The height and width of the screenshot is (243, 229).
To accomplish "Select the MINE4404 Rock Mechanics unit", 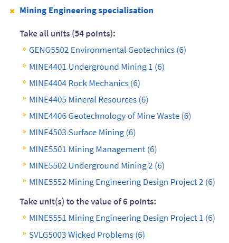I will coord(84,83).
